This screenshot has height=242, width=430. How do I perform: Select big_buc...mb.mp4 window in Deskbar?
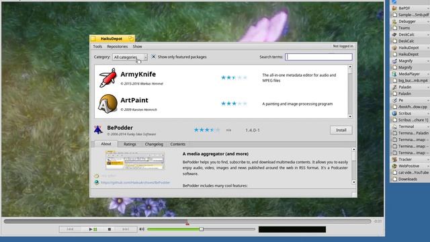click(410, 81)
